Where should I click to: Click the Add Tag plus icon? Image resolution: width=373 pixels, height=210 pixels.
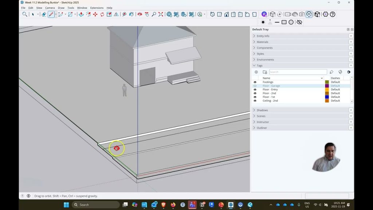pyautogui.click(x=256, y=72)
